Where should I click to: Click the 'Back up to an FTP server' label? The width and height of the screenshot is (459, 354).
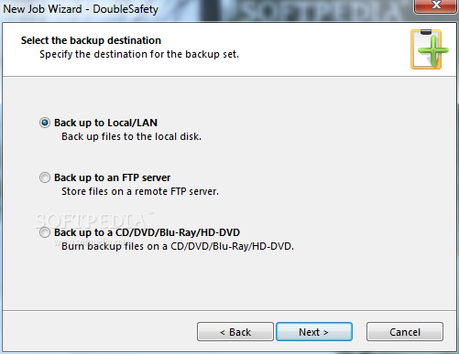click(112, 177)
